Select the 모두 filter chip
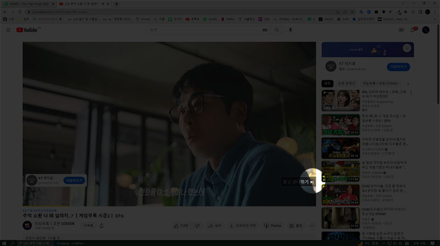This screenshot has width=440, height=246. [x=327, y=83]
